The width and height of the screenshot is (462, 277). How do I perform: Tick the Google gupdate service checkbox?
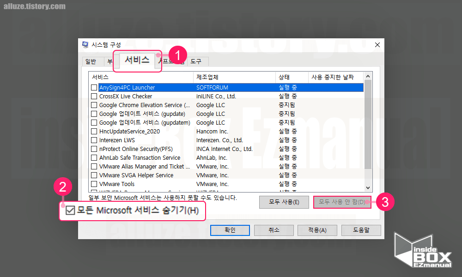tap(94, 114)
